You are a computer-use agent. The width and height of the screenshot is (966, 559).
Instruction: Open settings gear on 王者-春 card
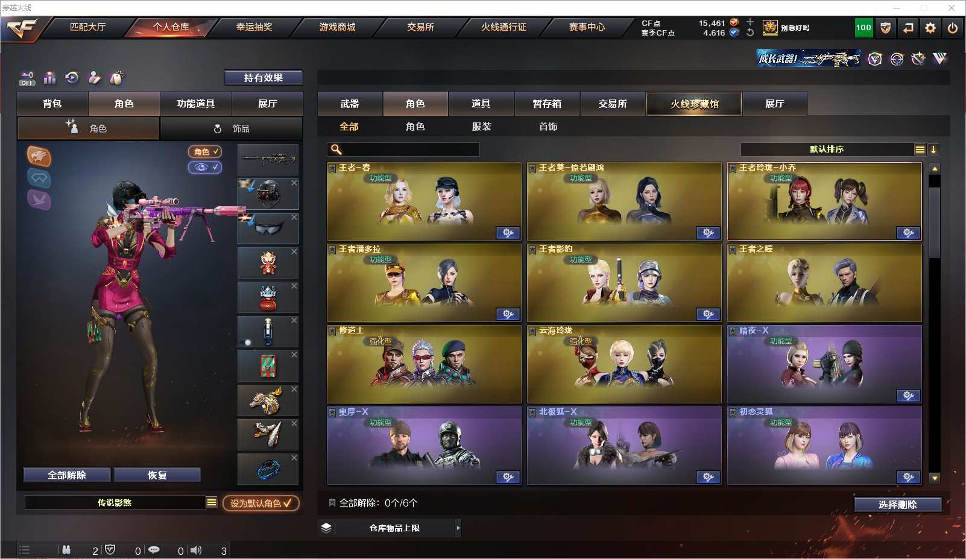pyautogui.click(x=508, y=233)
